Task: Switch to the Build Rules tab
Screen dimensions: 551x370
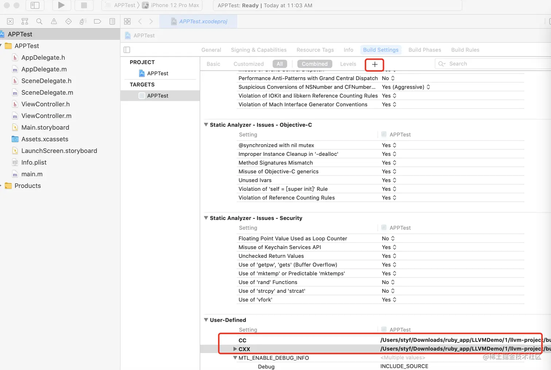Action: [x=465, y=50]
